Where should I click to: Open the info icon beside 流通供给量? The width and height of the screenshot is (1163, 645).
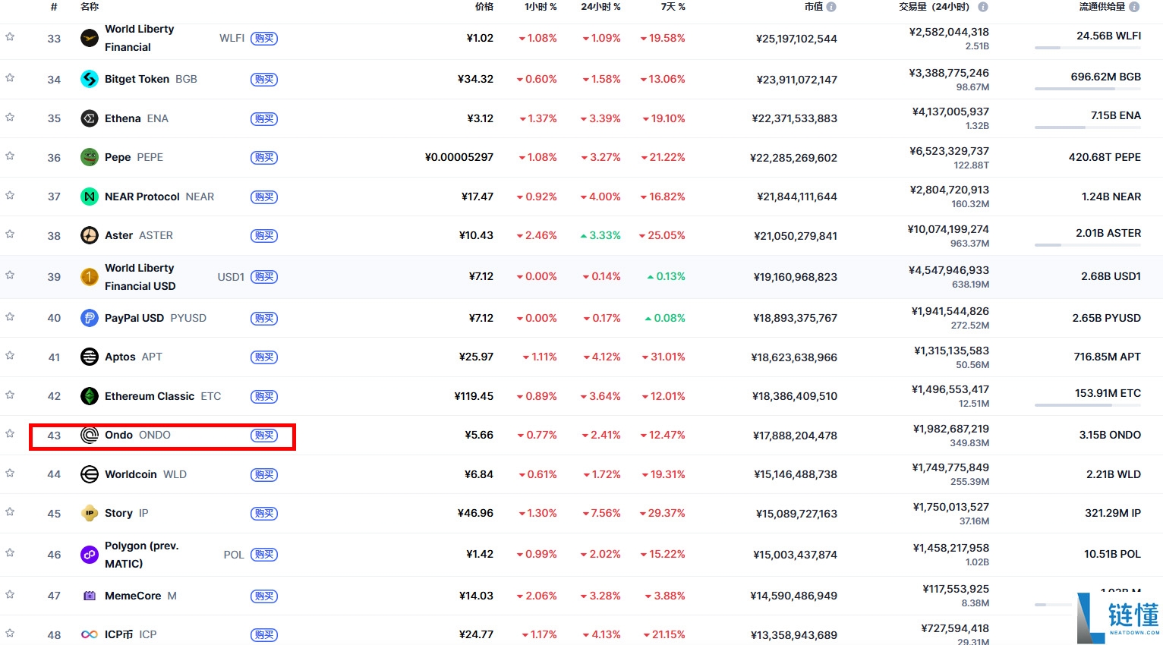1134,7
